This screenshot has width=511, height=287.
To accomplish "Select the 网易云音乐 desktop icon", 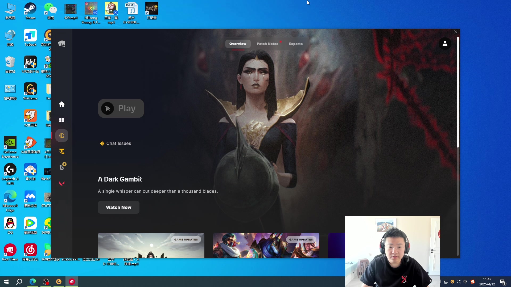I will point(30,252).
